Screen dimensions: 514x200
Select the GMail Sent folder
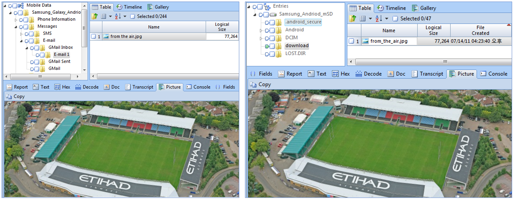(x=59, y=61)
